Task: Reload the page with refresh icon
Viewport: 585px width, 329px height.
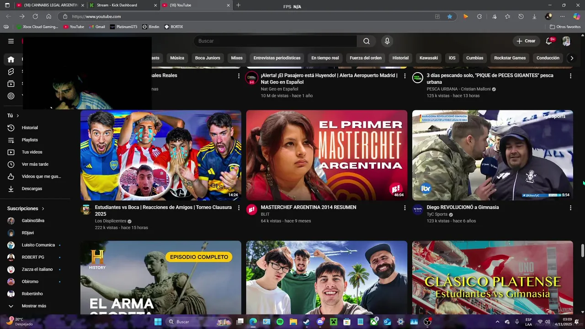Action: point(35,16)
